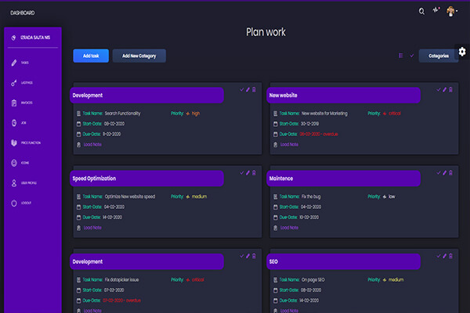Click the Development header above Fix datapicker issue
This screenshot has width=470, height=313.
[147, 261]
